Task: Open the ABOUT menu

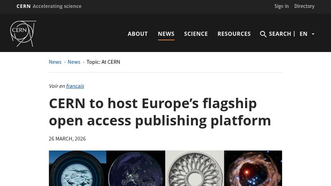Action: pos(138,34)
